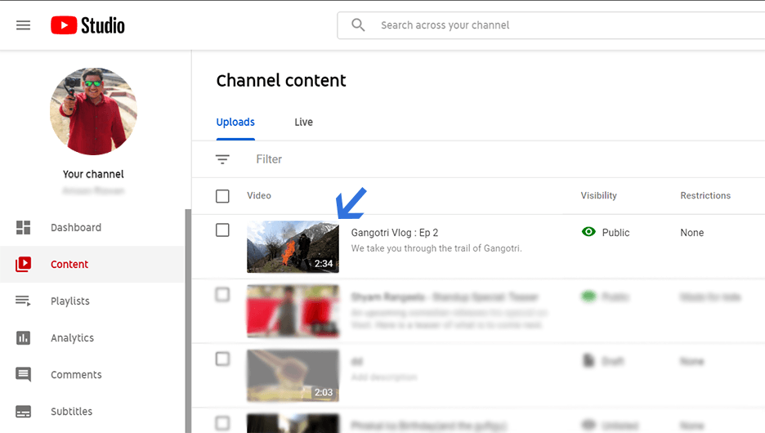
Task: Click the Dashboard grid icon
Action: [x=23, y=227]
